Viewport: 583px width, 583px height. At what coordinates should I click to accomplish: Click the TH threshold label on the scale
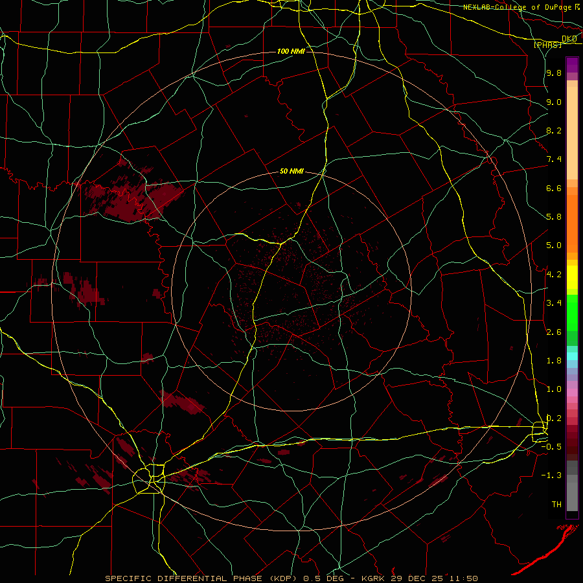pyautogui.click(x=556, y=505)
